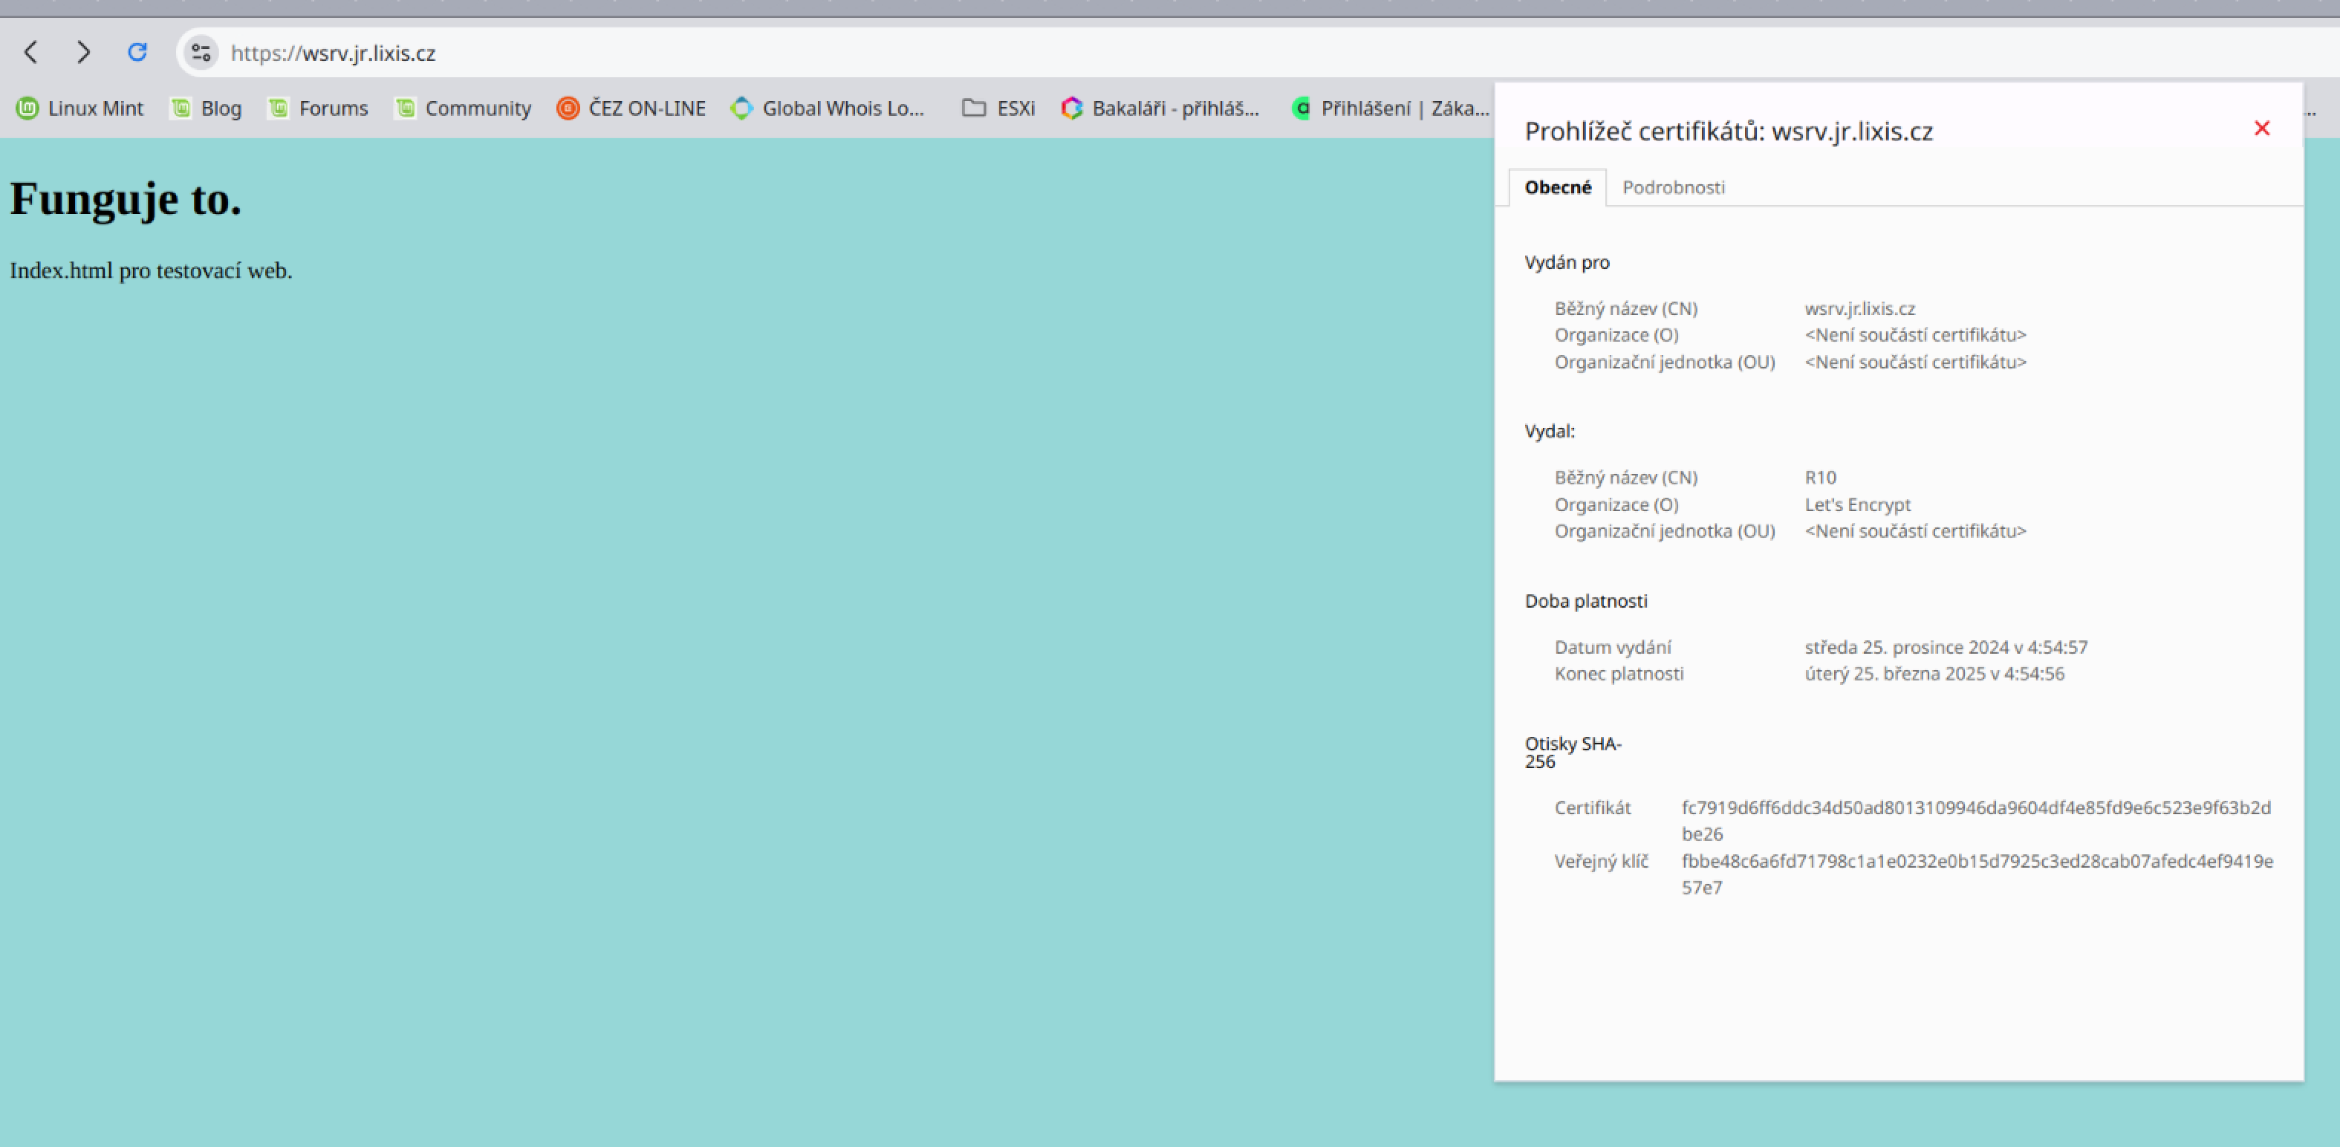Viewport: 2340px width, 1147px height.
Task: Open Global Whois Lookup bookmark
Action: (828, 108)
